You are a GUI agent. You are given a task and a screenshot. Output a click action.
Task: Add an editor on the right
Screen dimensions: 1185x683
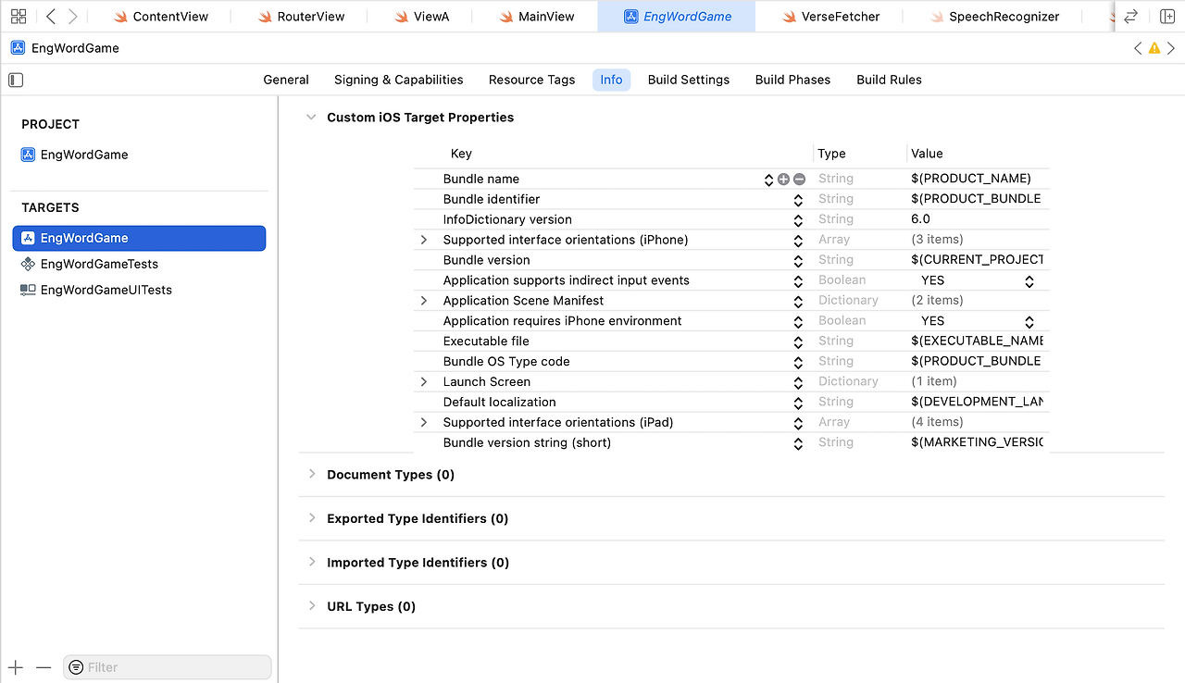coord(1167,17)
